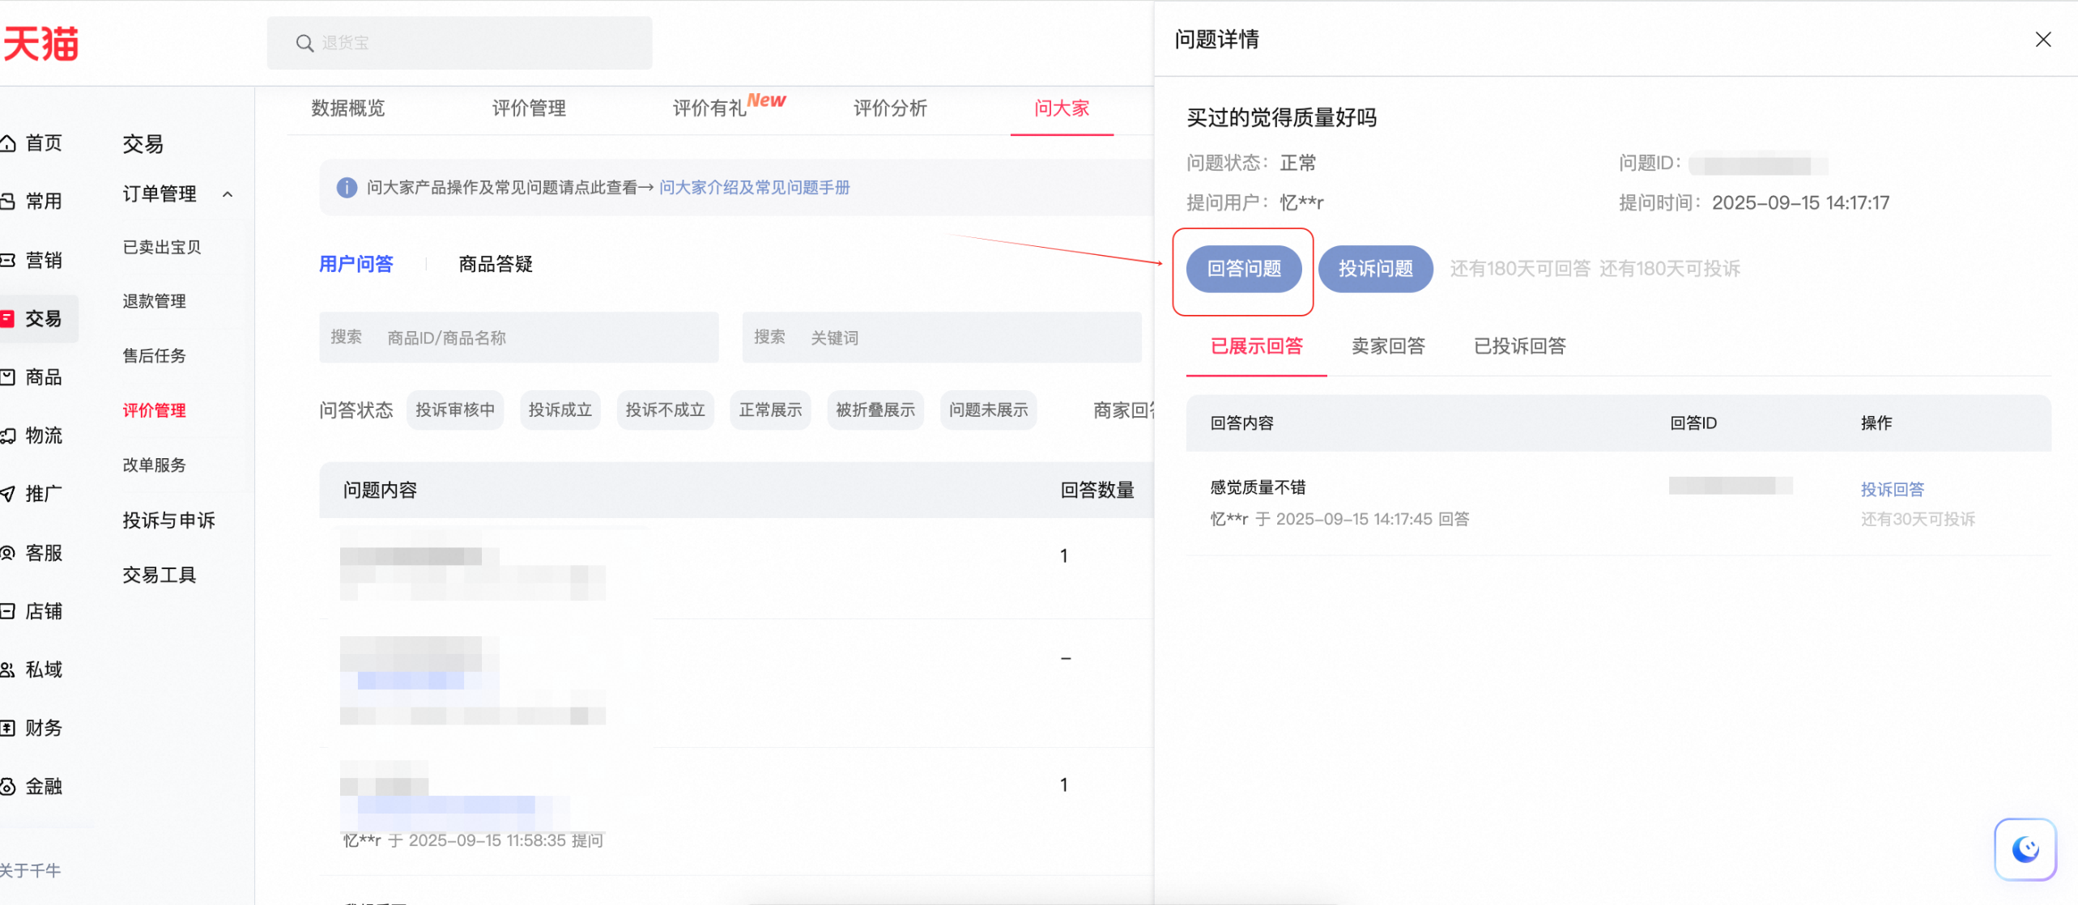Focus the top 退货宝 search box
This screenshot has height=905, width=2078.
459,44
